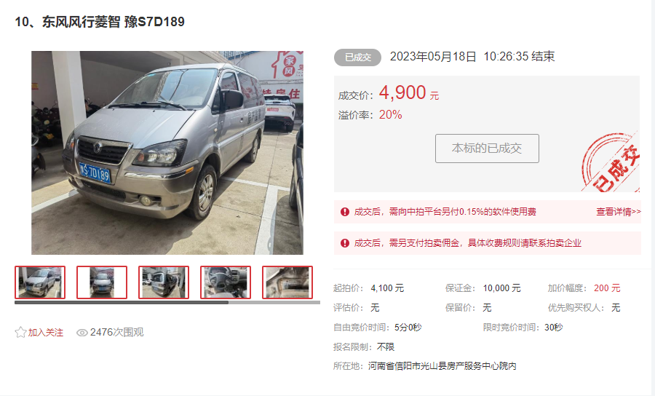Click the red alert icon on software fee notice

tap(345, 212)
